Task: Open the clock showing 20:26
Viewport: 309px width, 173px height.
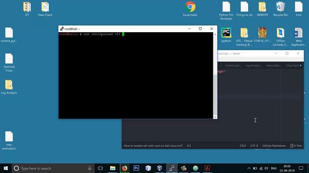Action: click(287, 168)
